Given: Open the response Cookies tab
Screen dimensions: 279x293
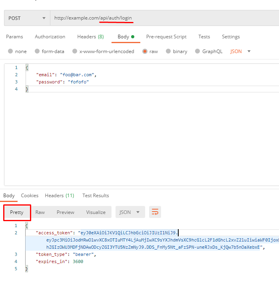Looking at the screenshot, I should 30,196.
